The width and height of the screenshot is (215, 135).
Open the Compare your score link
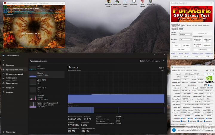pyautogui.click(x=197, y=54)
